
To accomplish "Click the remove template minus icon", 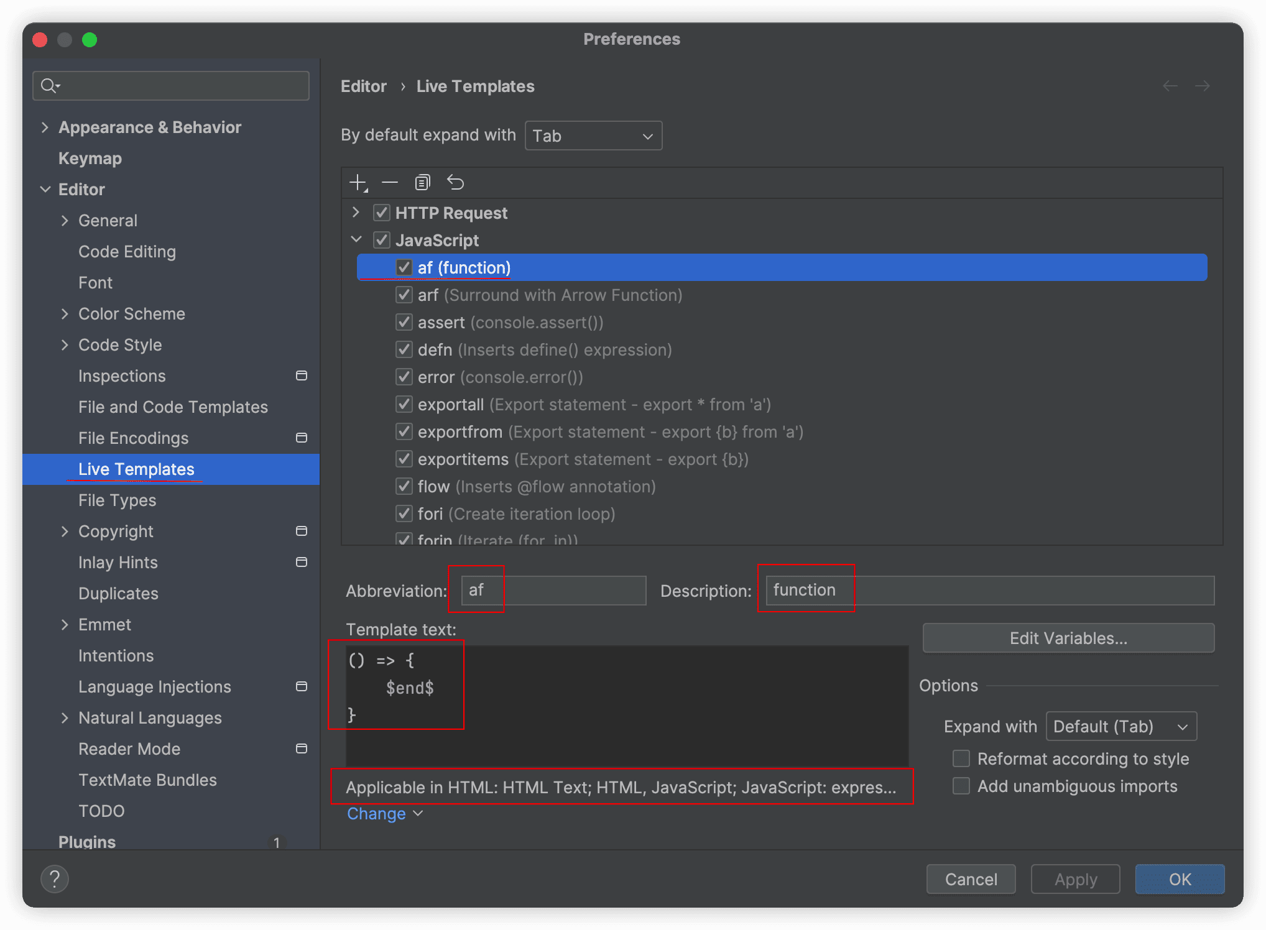I will 390,183.
